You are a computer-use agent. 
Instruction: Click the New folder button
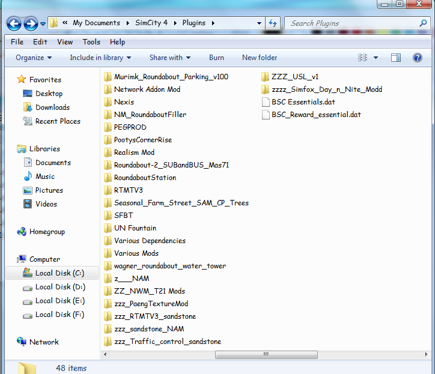pyautogui.click(x=260, y=58)
